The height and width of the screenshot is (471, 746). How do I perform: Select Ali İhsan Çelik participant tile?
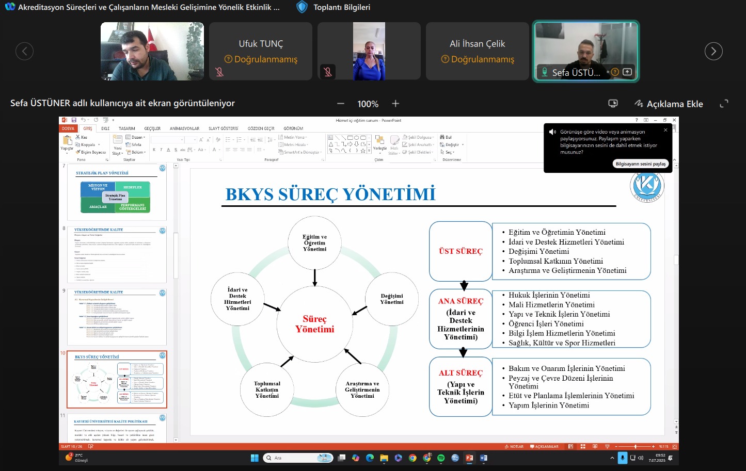pos(478,51)
